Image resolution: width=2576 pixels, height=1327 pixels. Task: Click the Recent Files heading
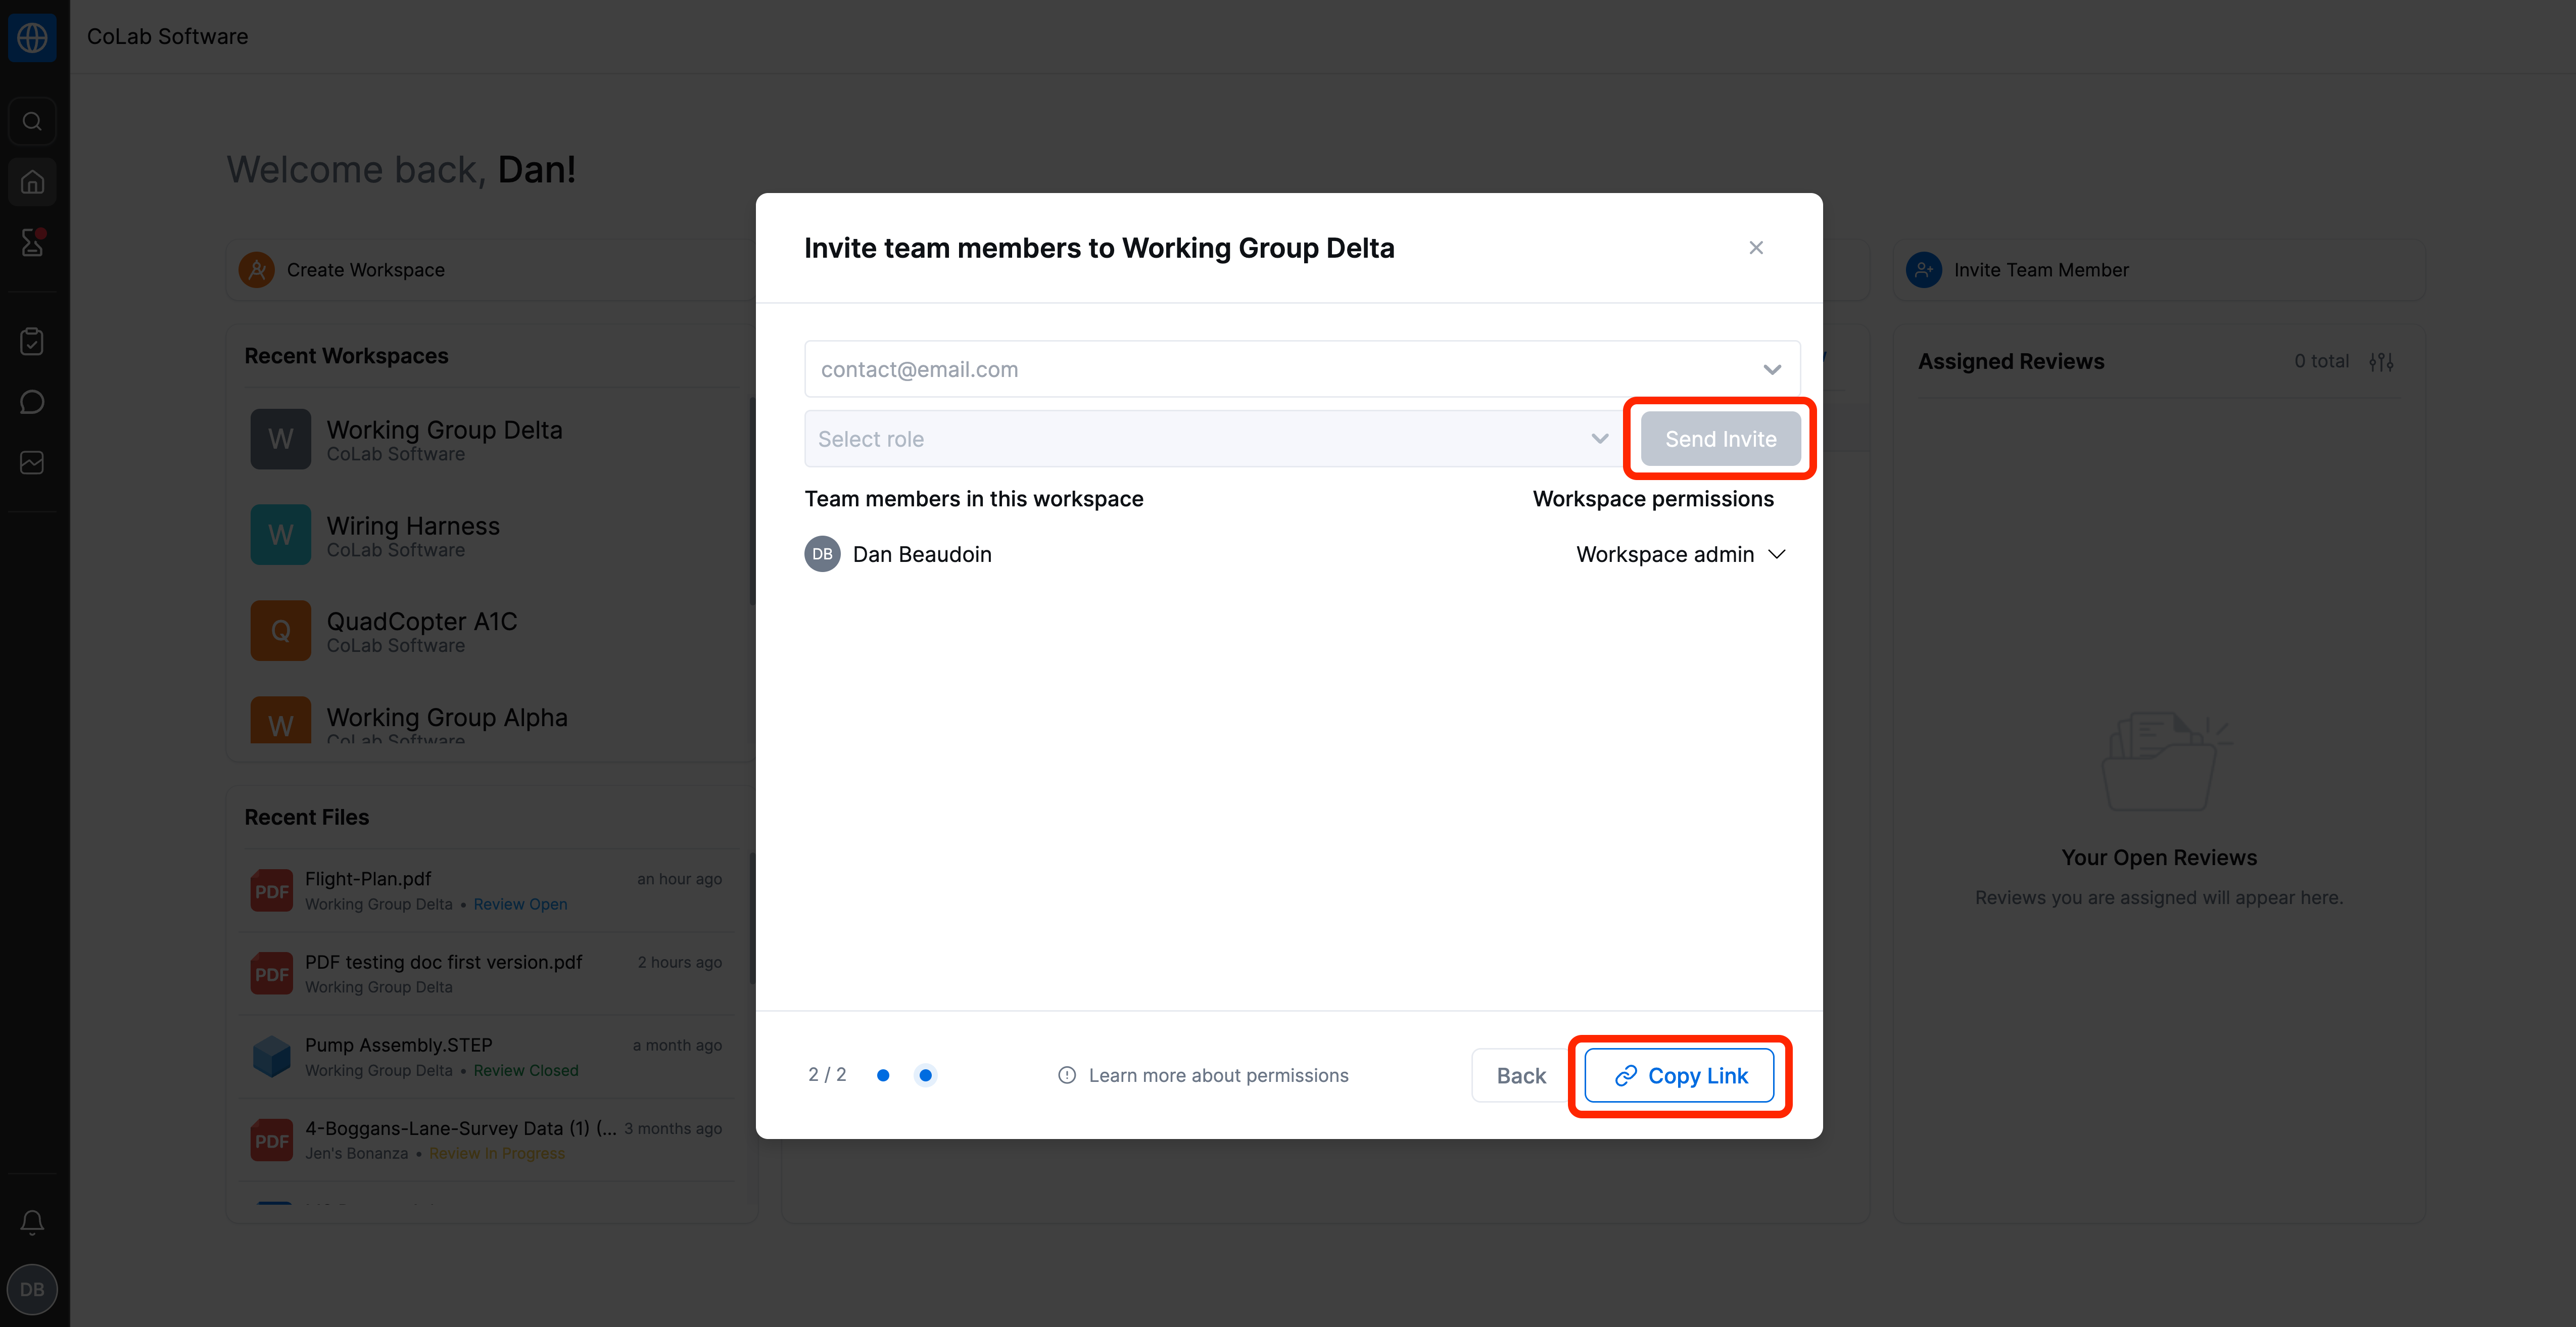[x=306, y=817]
